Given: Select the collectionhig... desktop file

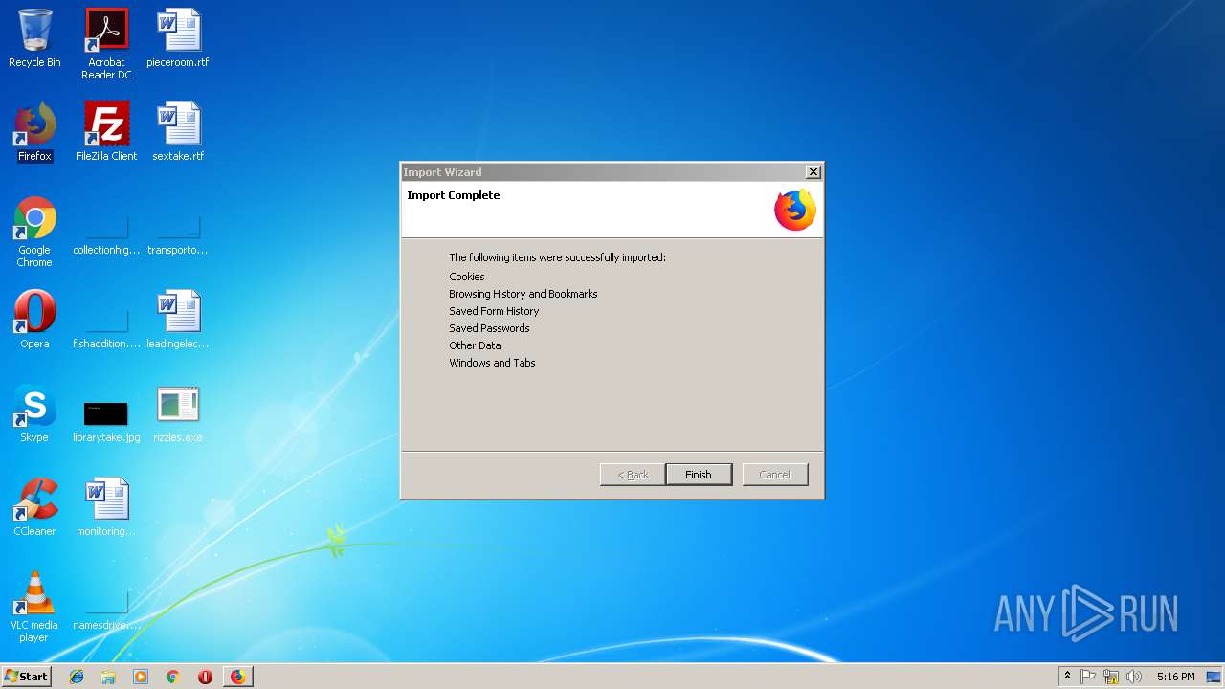Looking at the screenshot, I should [x=106, y=237].
